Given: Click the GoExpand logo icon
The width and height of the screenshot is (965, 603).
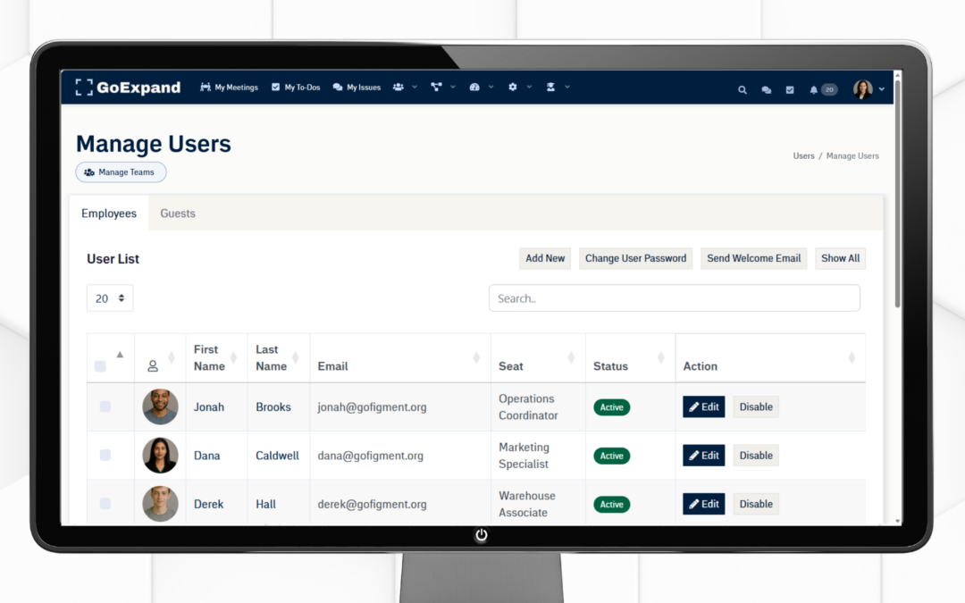Looking at the screenshot, I should tap(85, 86).
